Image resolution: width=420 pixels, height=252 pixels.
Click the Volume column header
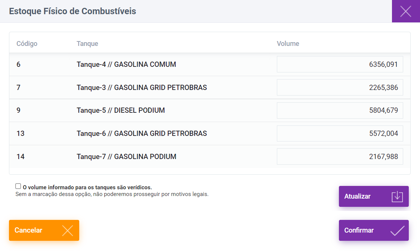pos(288,44)
